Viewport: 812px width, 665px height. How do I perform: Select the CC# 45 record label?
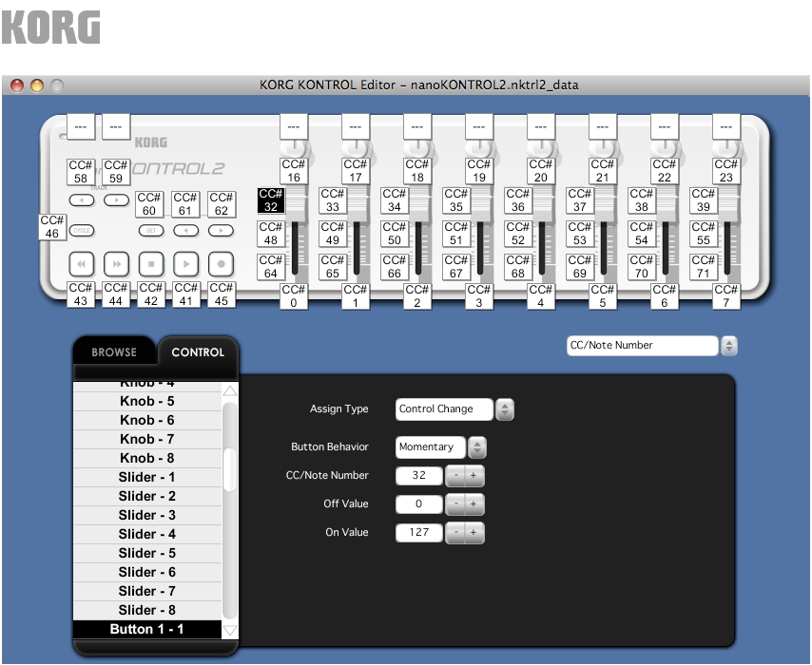point(222,294)
